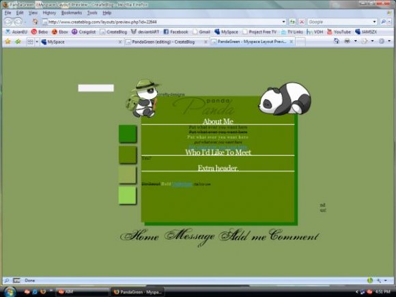Open the Facebook bookmark
The height and width of the screenshot is (297, 396).
point(176,32)
